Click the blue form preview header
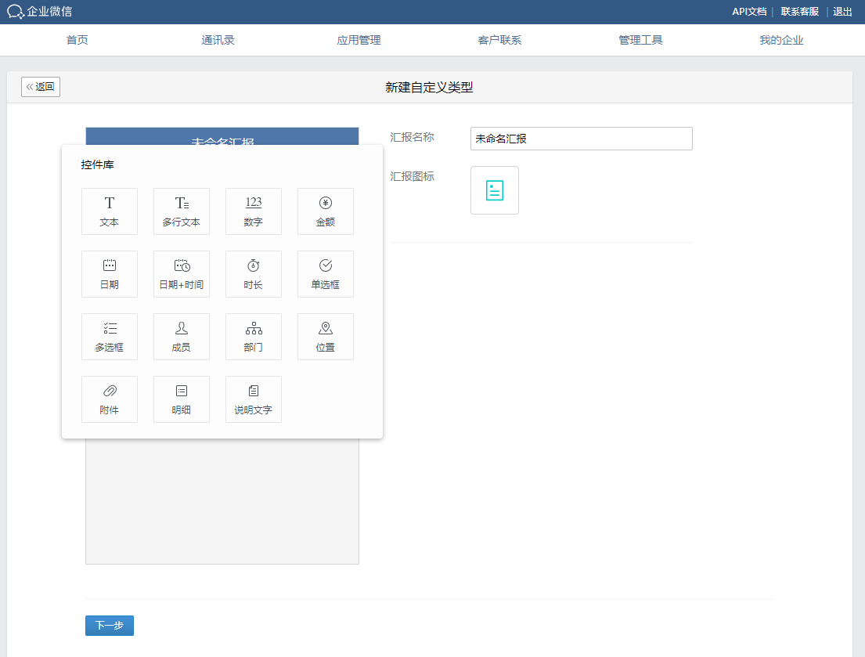865x657 pixels. (x=222, y=136)
